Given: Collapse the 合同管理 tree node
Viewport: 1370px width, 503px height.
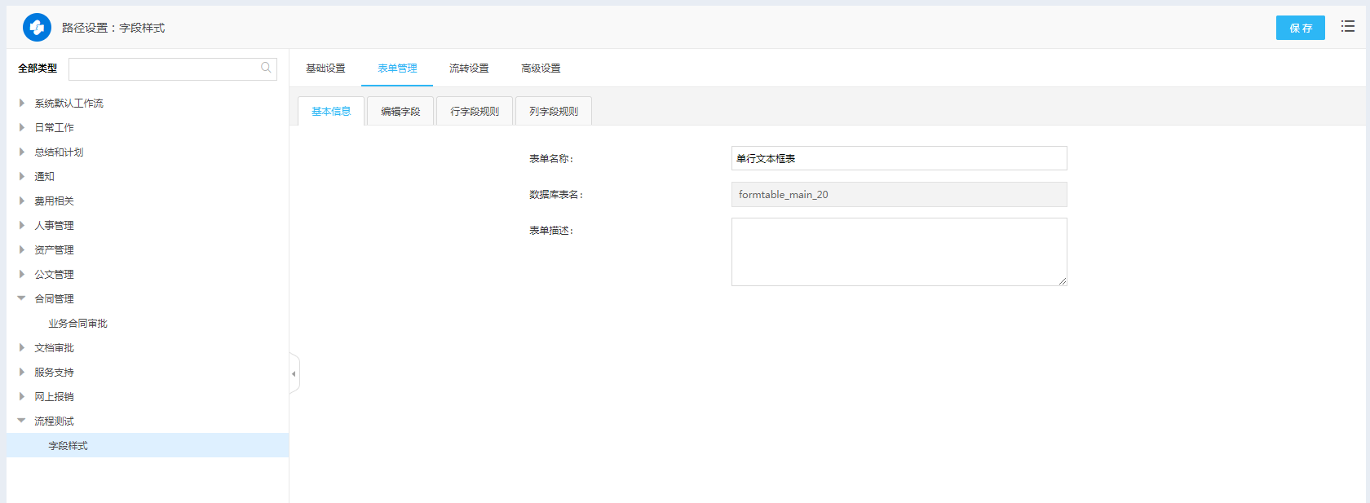Looking at the screenshot, I should click(22, 299).
